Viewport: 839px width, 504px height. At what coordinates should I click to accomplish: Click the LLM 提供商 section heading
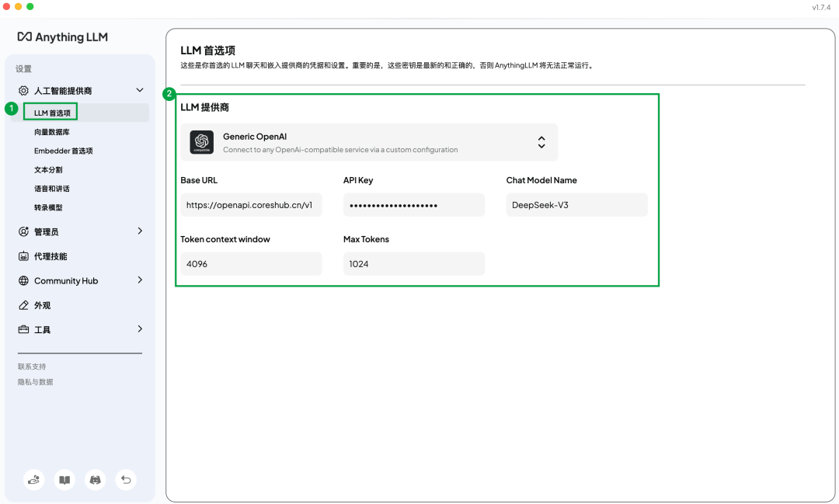coord(204,107)
